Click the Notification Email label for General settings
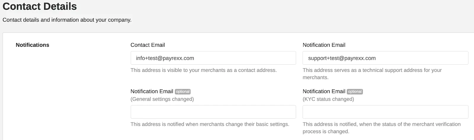The image size is (474, 140). click(x=152, y=91)
